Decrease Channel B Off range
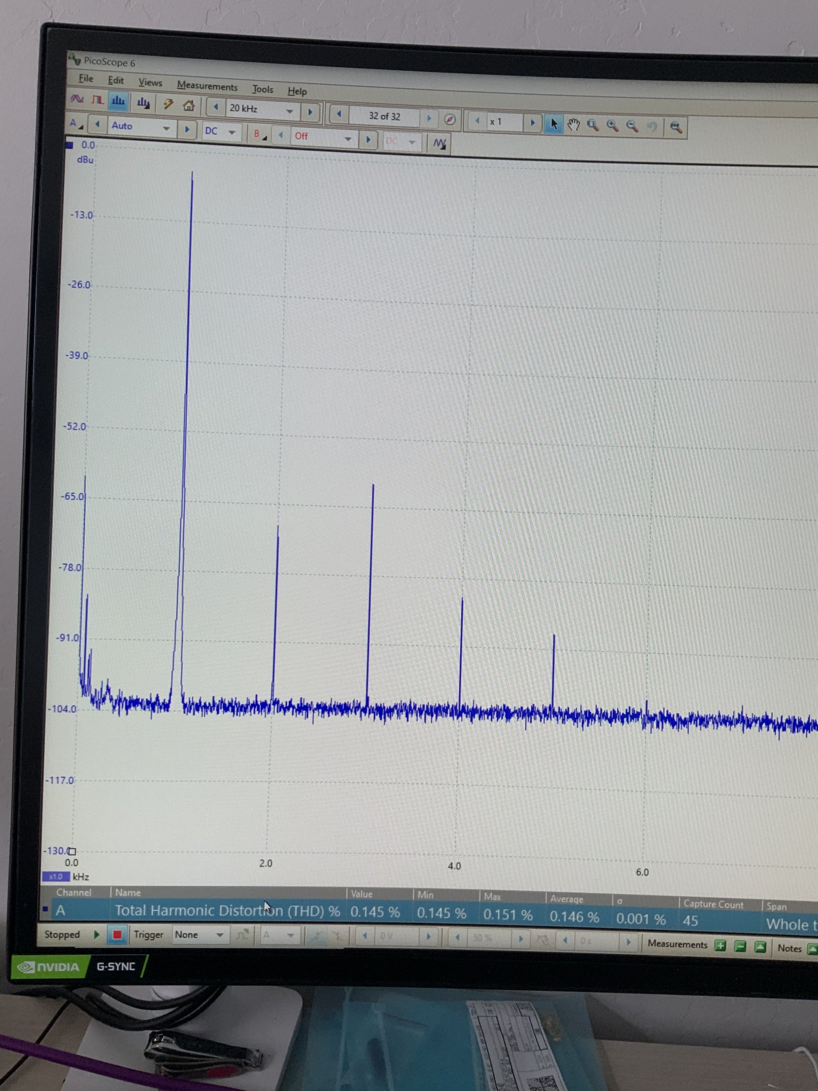This screenshot has height=1091, width=818. coord(281,135)
